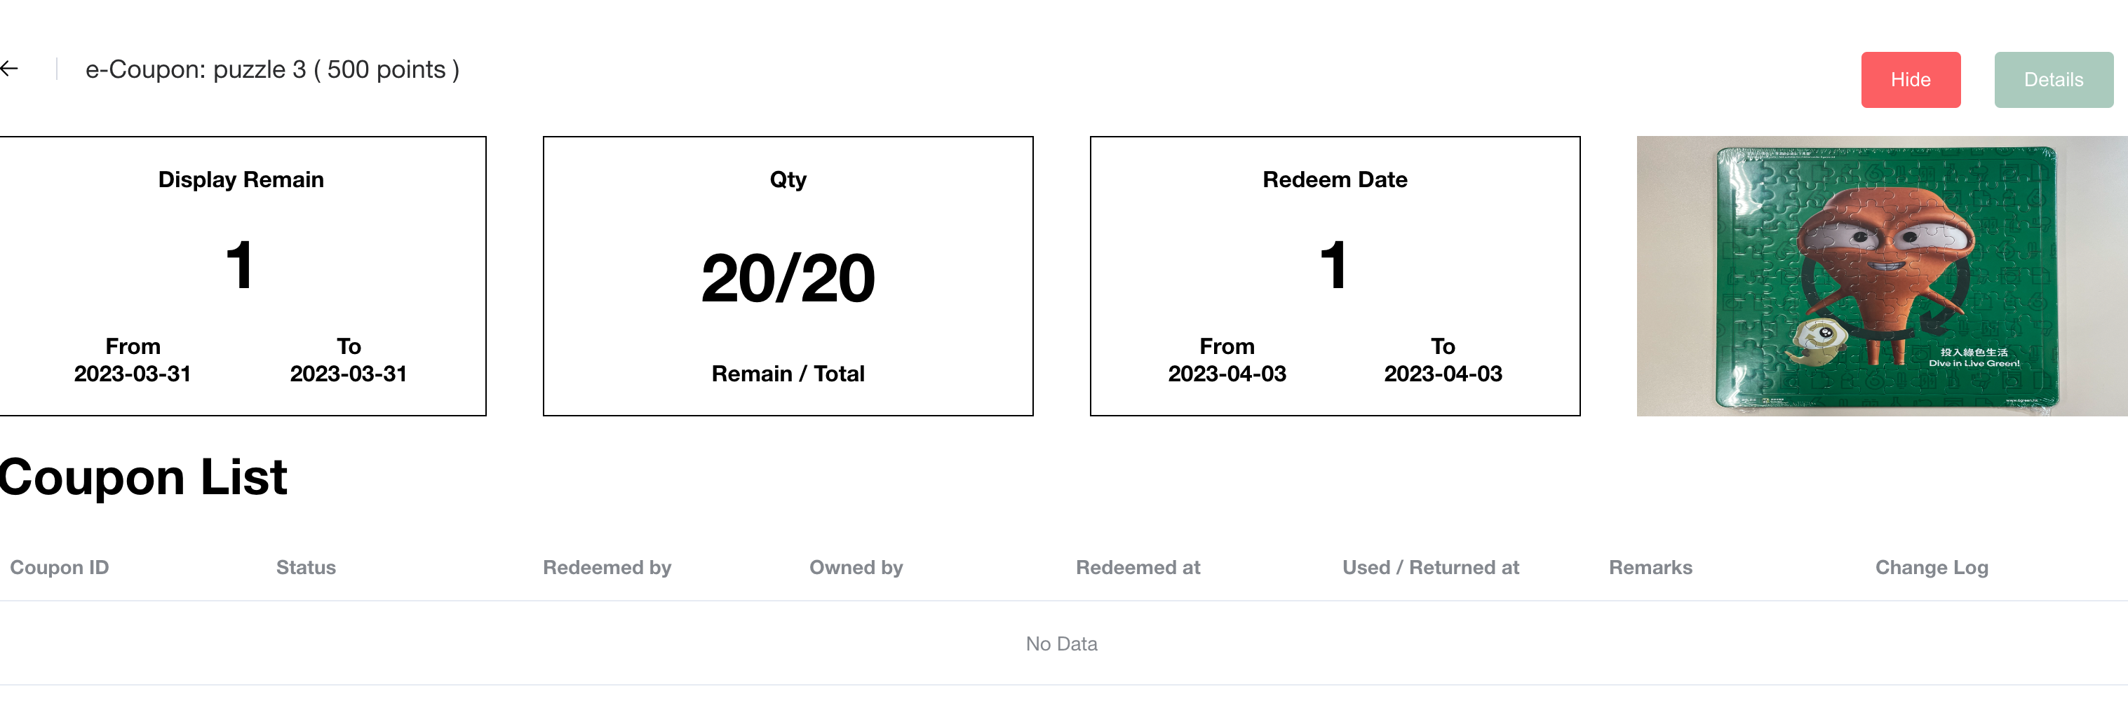Select the Remarks column header
Viewport: 2128px width, 722px height.
pos(1650,568)
